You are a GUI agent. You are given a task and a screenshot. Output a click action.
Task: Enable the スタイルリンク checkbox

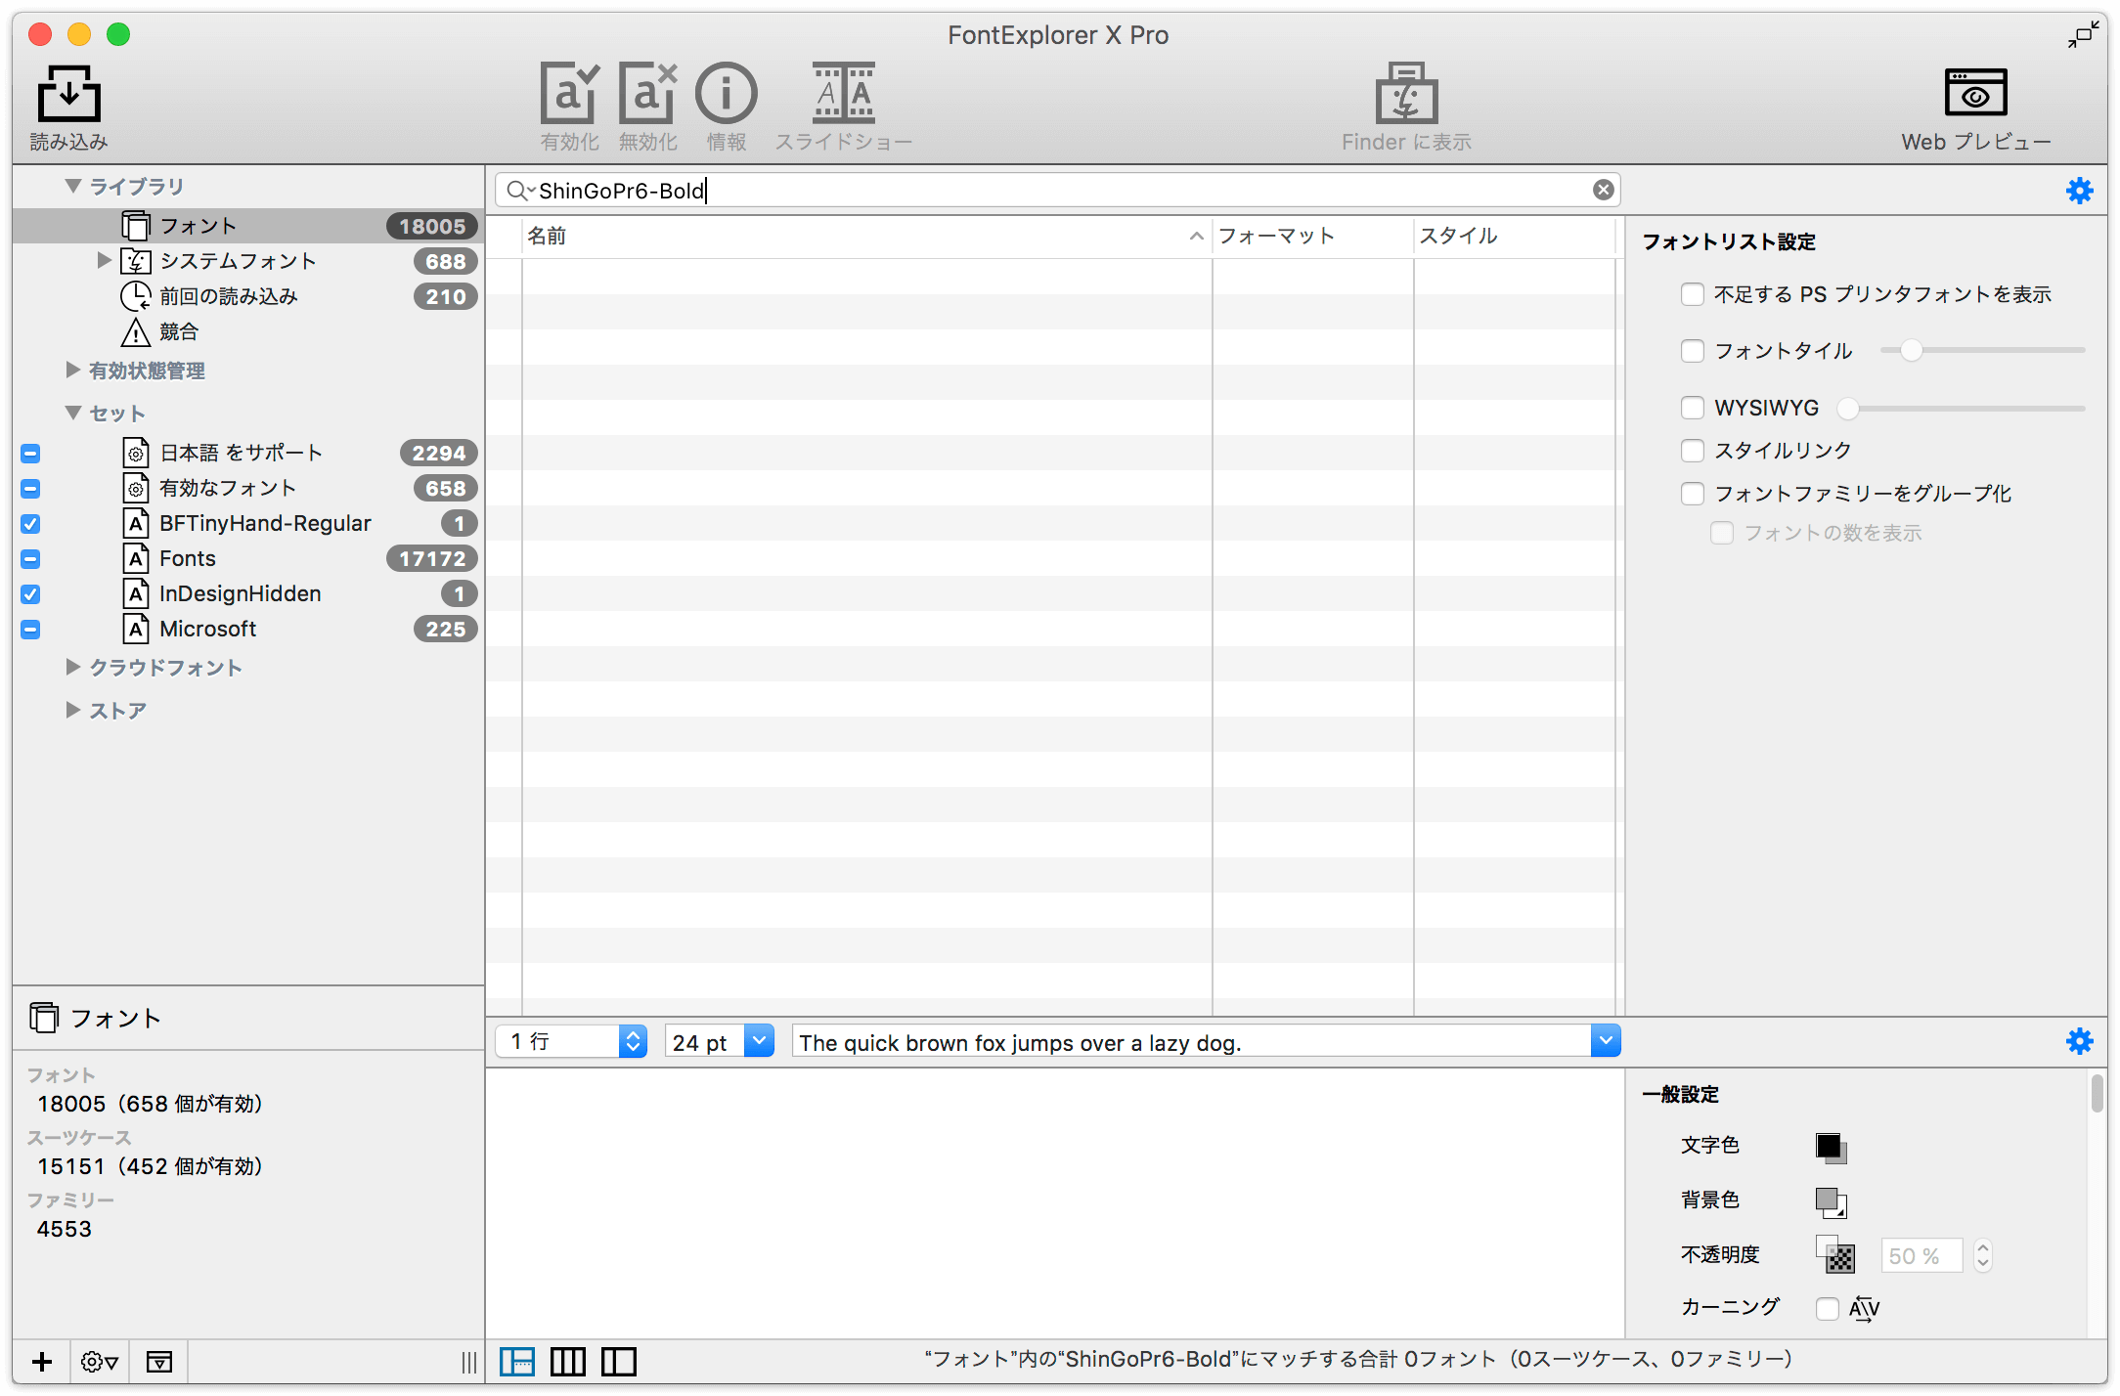pyautogui.click(x=1693, y=451)
